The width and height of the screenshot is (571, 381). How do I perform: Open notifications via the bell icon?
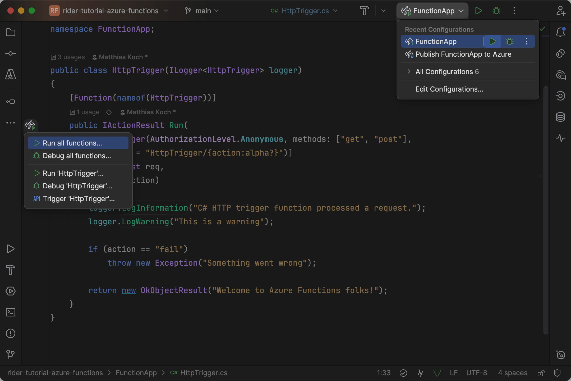click(x=560, y=32)
